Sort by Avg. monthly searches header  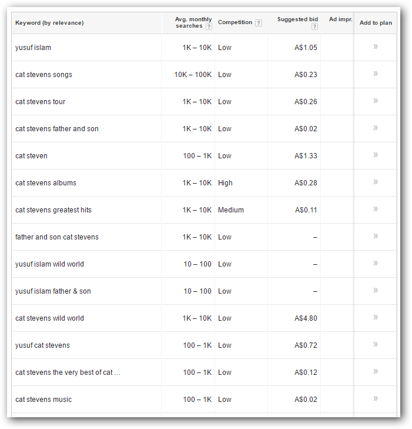(193, 22)
